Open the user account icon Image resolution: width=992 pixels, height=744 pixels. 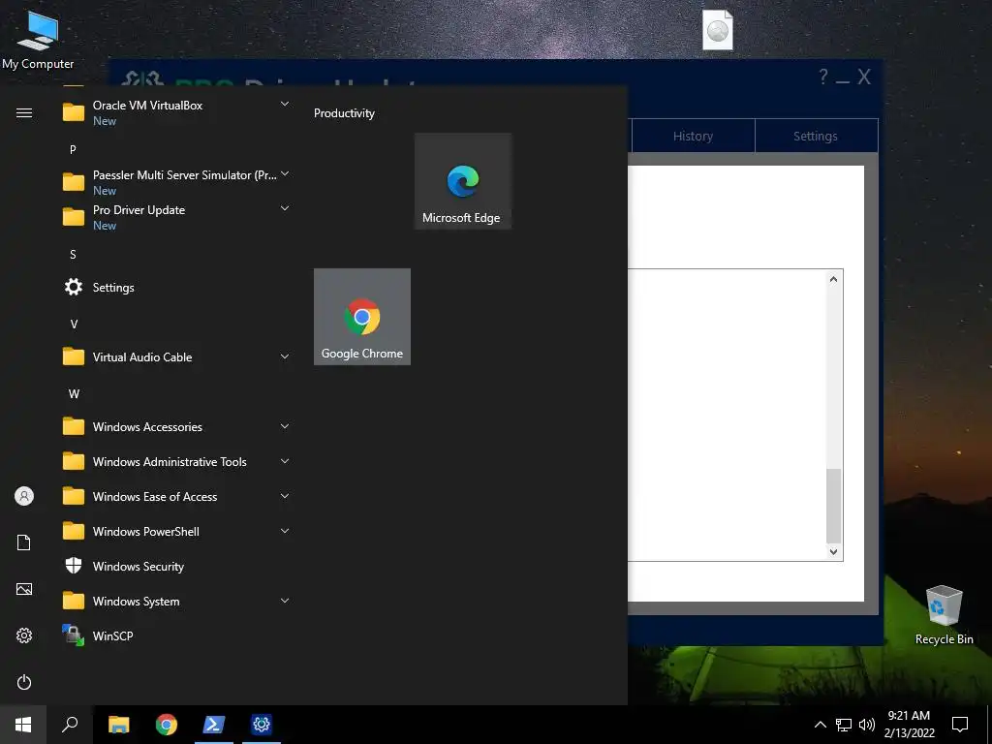24,496
